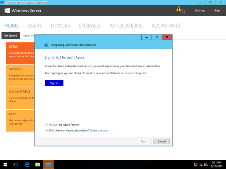Open File Explorer from the taskbar
This screenshot has height=169, width=226.
[37, 165]
